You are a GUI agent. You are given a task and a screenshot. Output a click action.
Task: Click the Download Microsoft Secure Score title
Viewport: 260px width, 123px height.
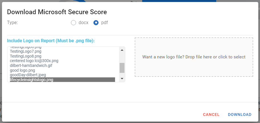pyautogui.click(x=57, y=12)
